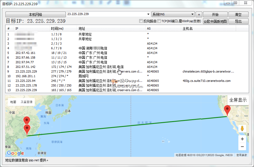Open the 使用条款 link on map
Image resolution: width=254 pixels, height=167 pixels.
coord(242,155)
